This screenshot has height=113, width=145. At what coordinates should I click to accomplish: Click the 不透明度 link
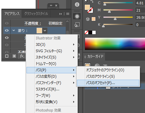tap(33, 23)
